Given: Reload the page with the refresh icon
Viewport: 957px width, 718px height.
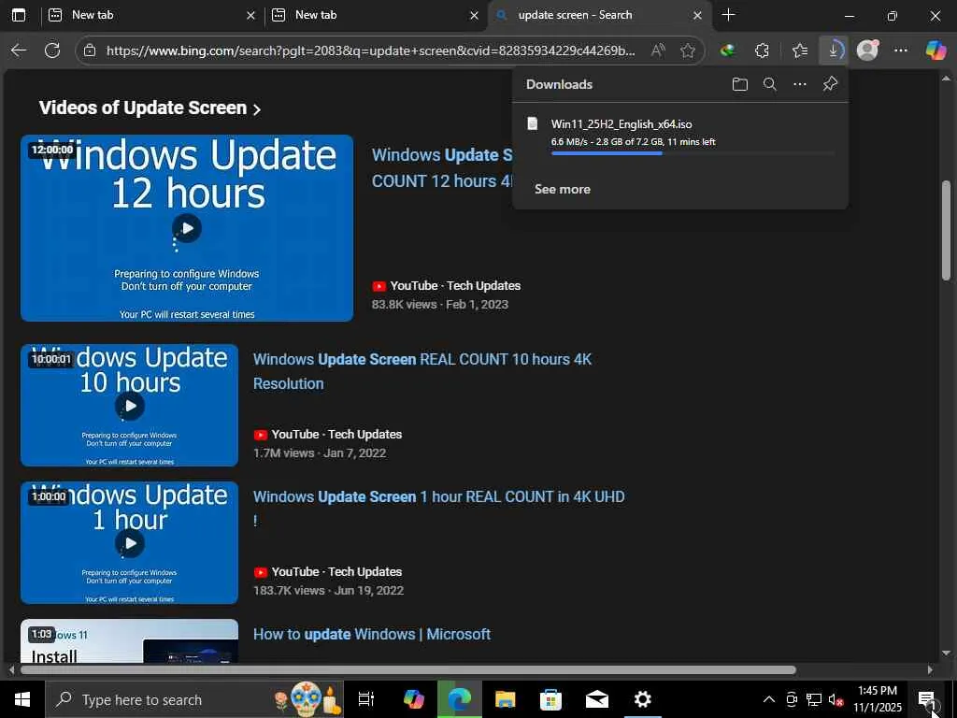Looking at the screenshot, I should coord(52,50).
